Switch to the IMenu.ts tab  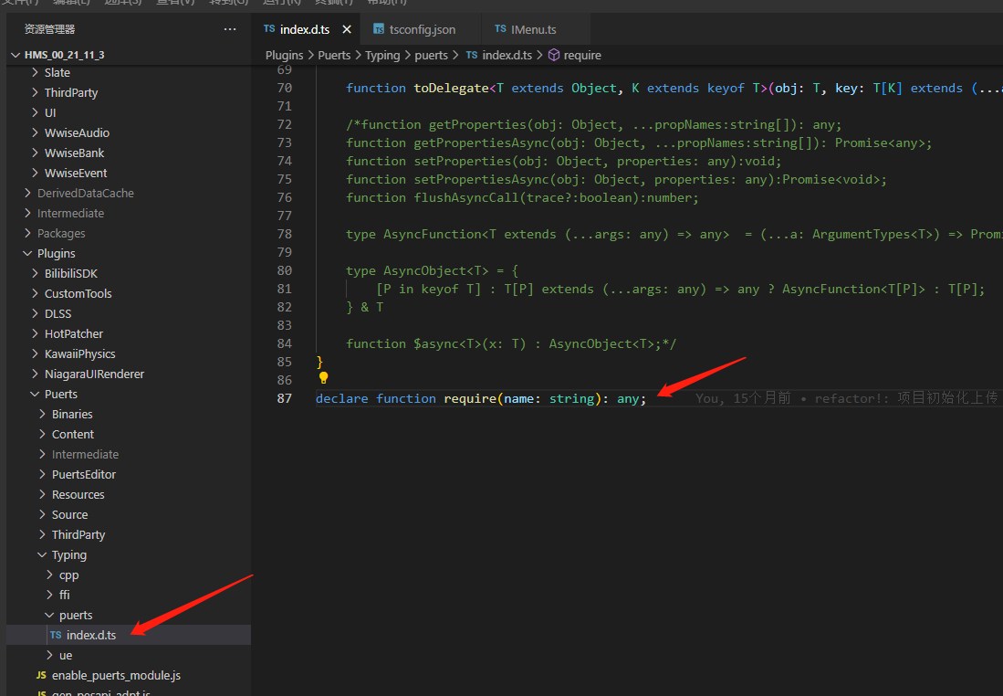(x=536, y=28)
